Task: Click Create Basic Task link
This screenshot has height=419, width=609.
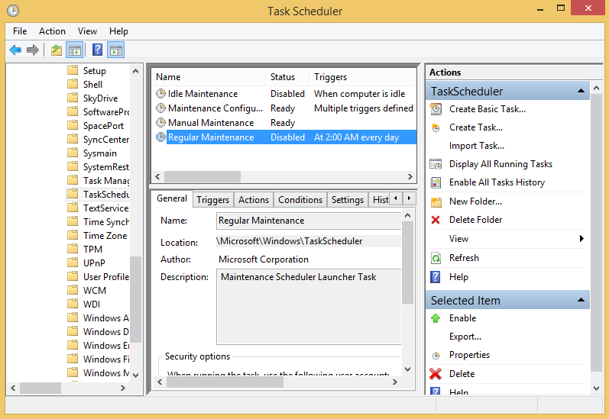Action: pyautogui.click(x=488, y=109)
